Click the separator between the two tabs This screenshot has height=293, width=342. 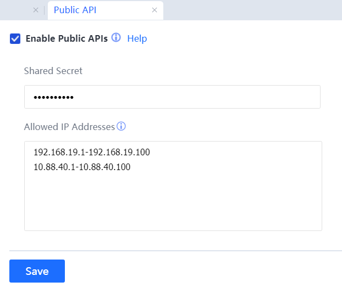(x=44, y=10)
